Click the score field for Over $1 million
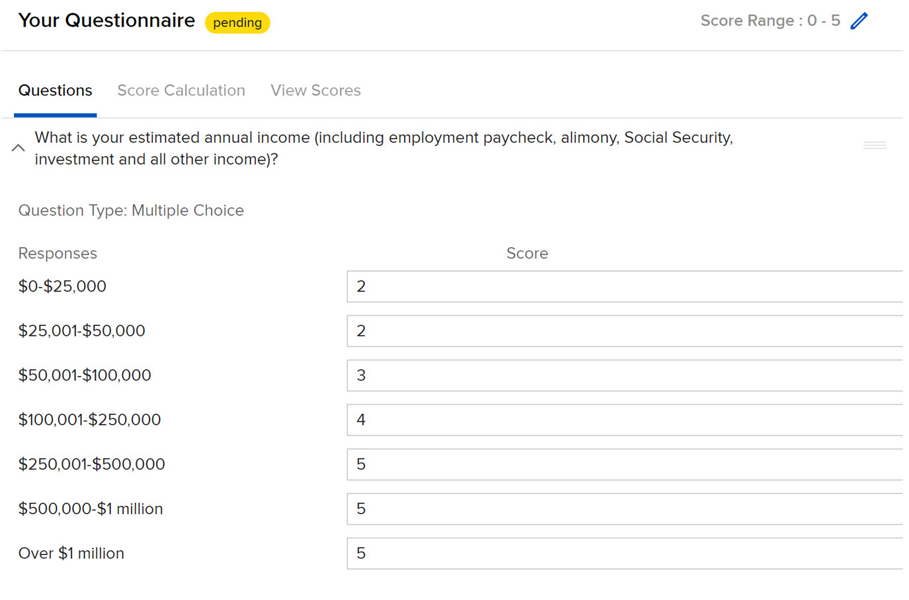909x600 pixels. click(x=625, y=554)
